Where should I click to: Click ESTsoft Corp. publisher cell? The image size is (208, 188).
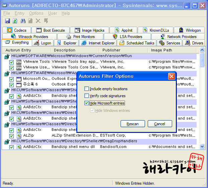click(x=113, y=135)
